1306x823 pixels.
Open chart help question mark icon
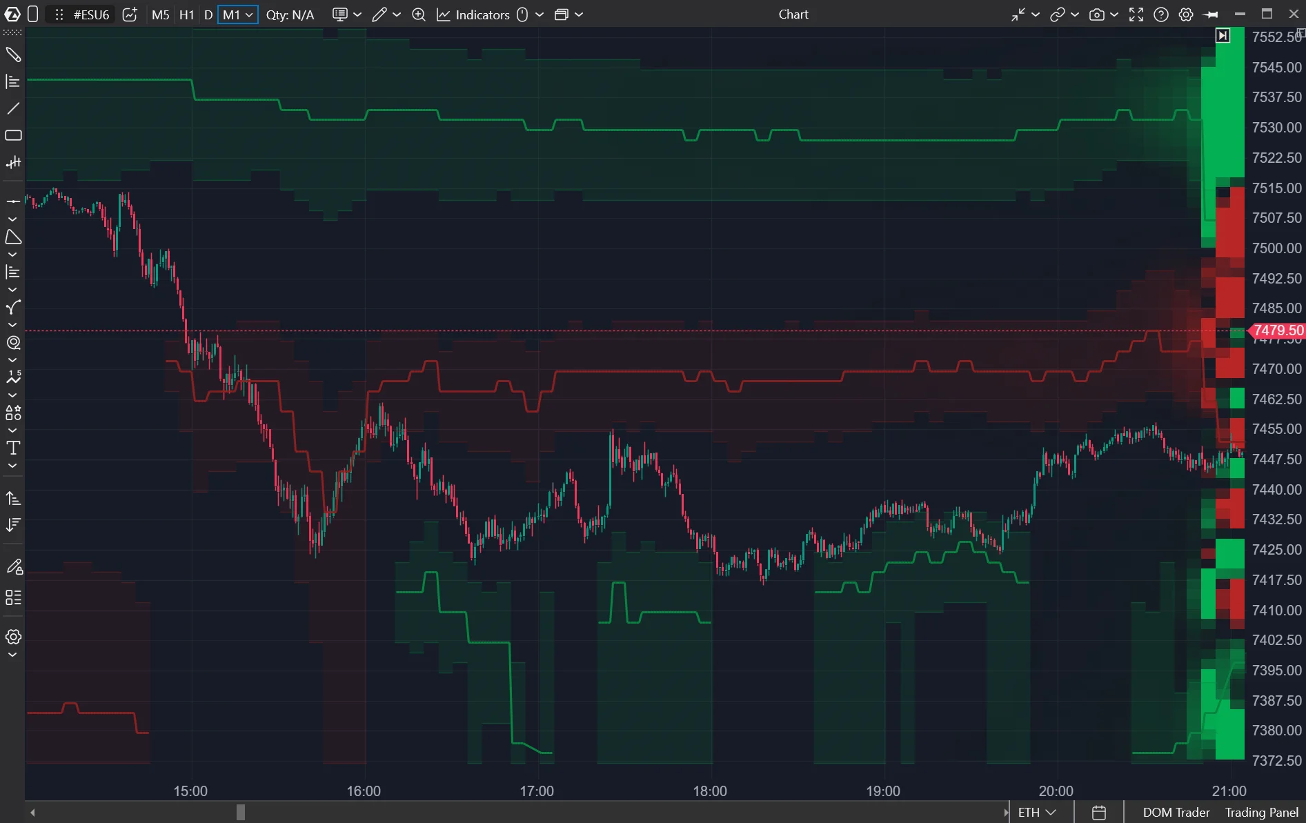(x=1161, y=14)
